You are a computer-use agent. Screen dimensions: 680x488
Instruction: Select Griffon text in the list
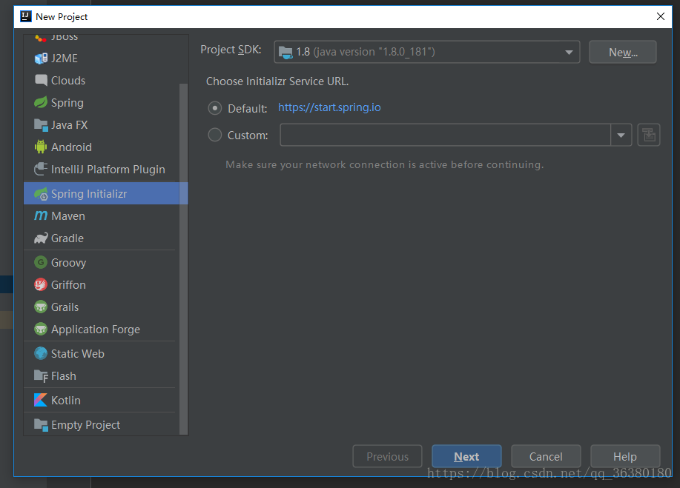pyautogui.click(x=68, y=284)
